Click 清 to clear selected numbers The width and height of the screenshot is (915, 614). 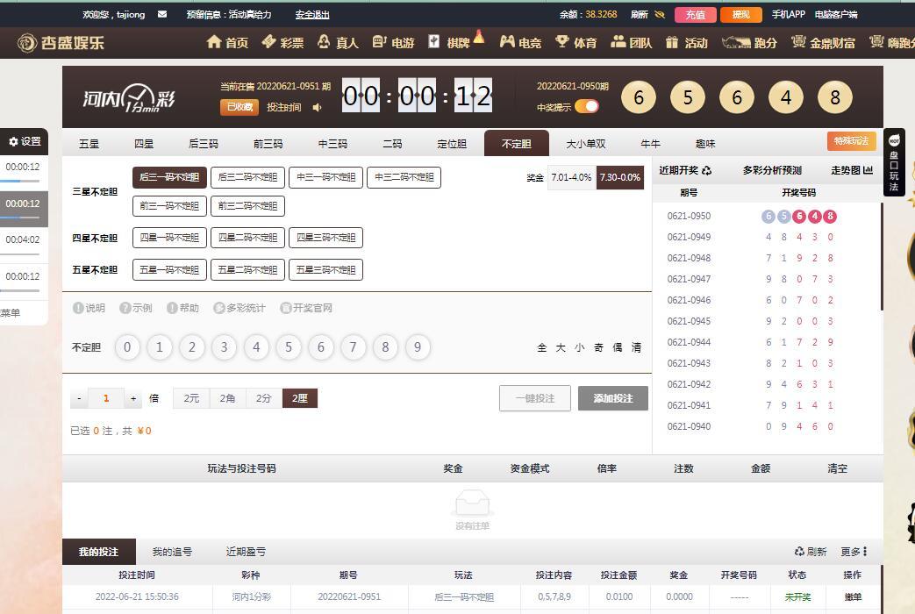pyautogui.click(x=636, y=348)
